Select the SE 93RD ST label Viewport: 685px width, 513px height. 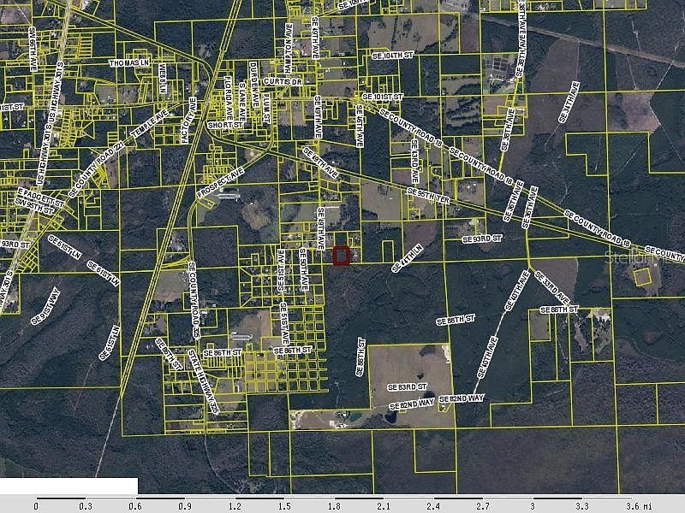(x=481, y=239)
